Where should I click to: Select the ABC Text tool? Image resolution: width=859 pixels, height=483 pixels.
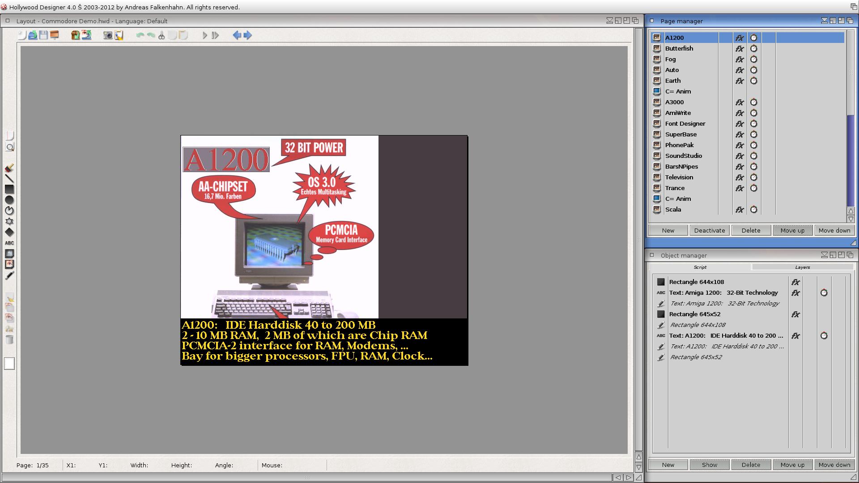9,243
